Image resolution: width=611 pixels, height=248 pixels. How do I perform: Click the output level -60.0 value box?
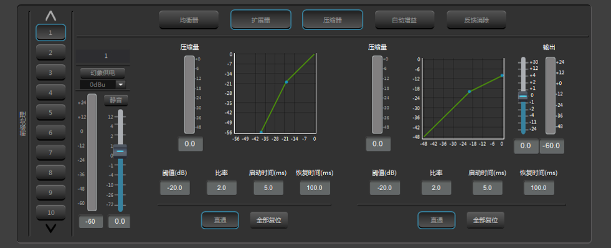[552, 146]
